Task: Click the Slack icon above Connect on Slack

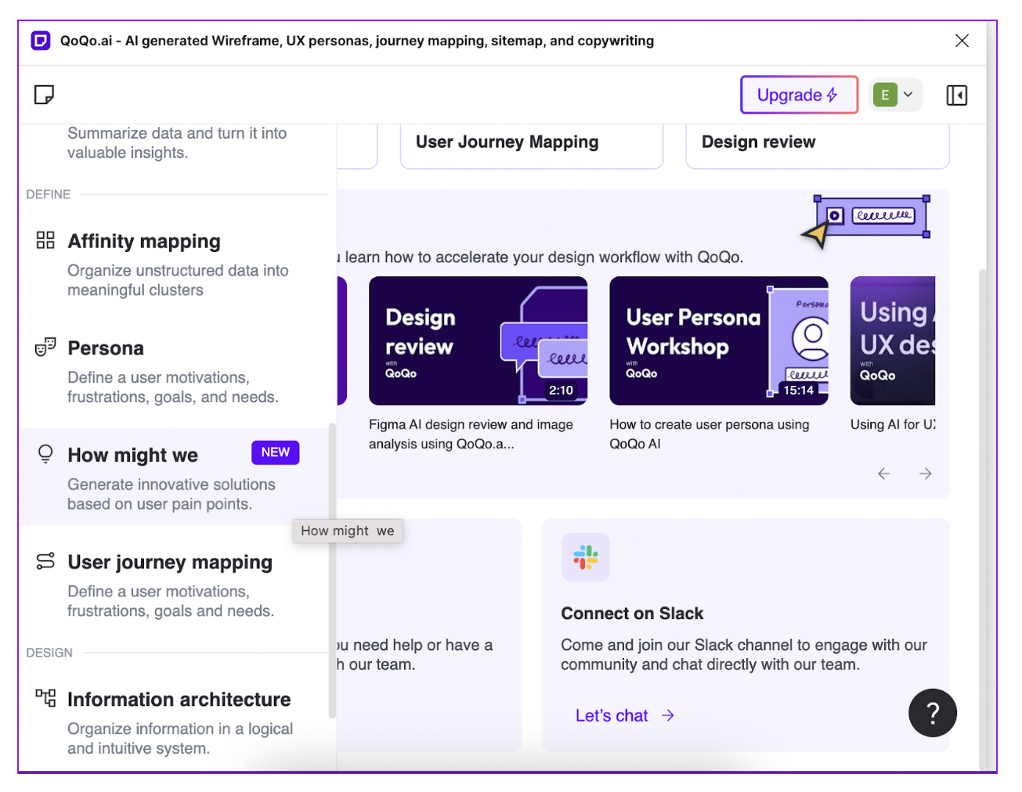Action: coord(585,557)
